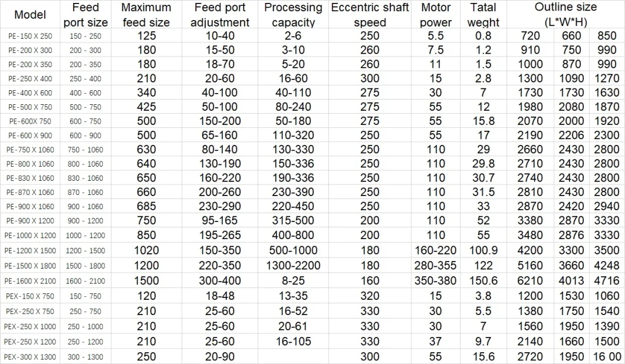Click the Tatal weght header cell
Viewport: 625px width, 364px height.
pos(483,14)
